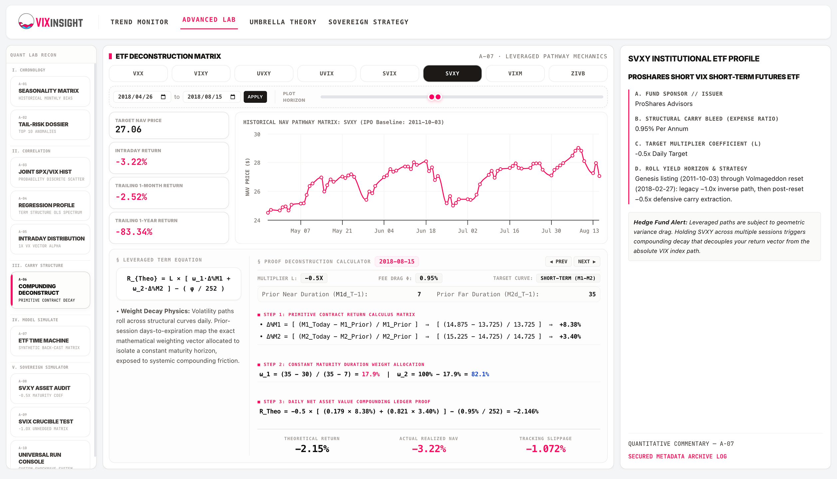837x479 pixels.
Task: Switch to the VIXM ETF
Action: coord(515,74)
